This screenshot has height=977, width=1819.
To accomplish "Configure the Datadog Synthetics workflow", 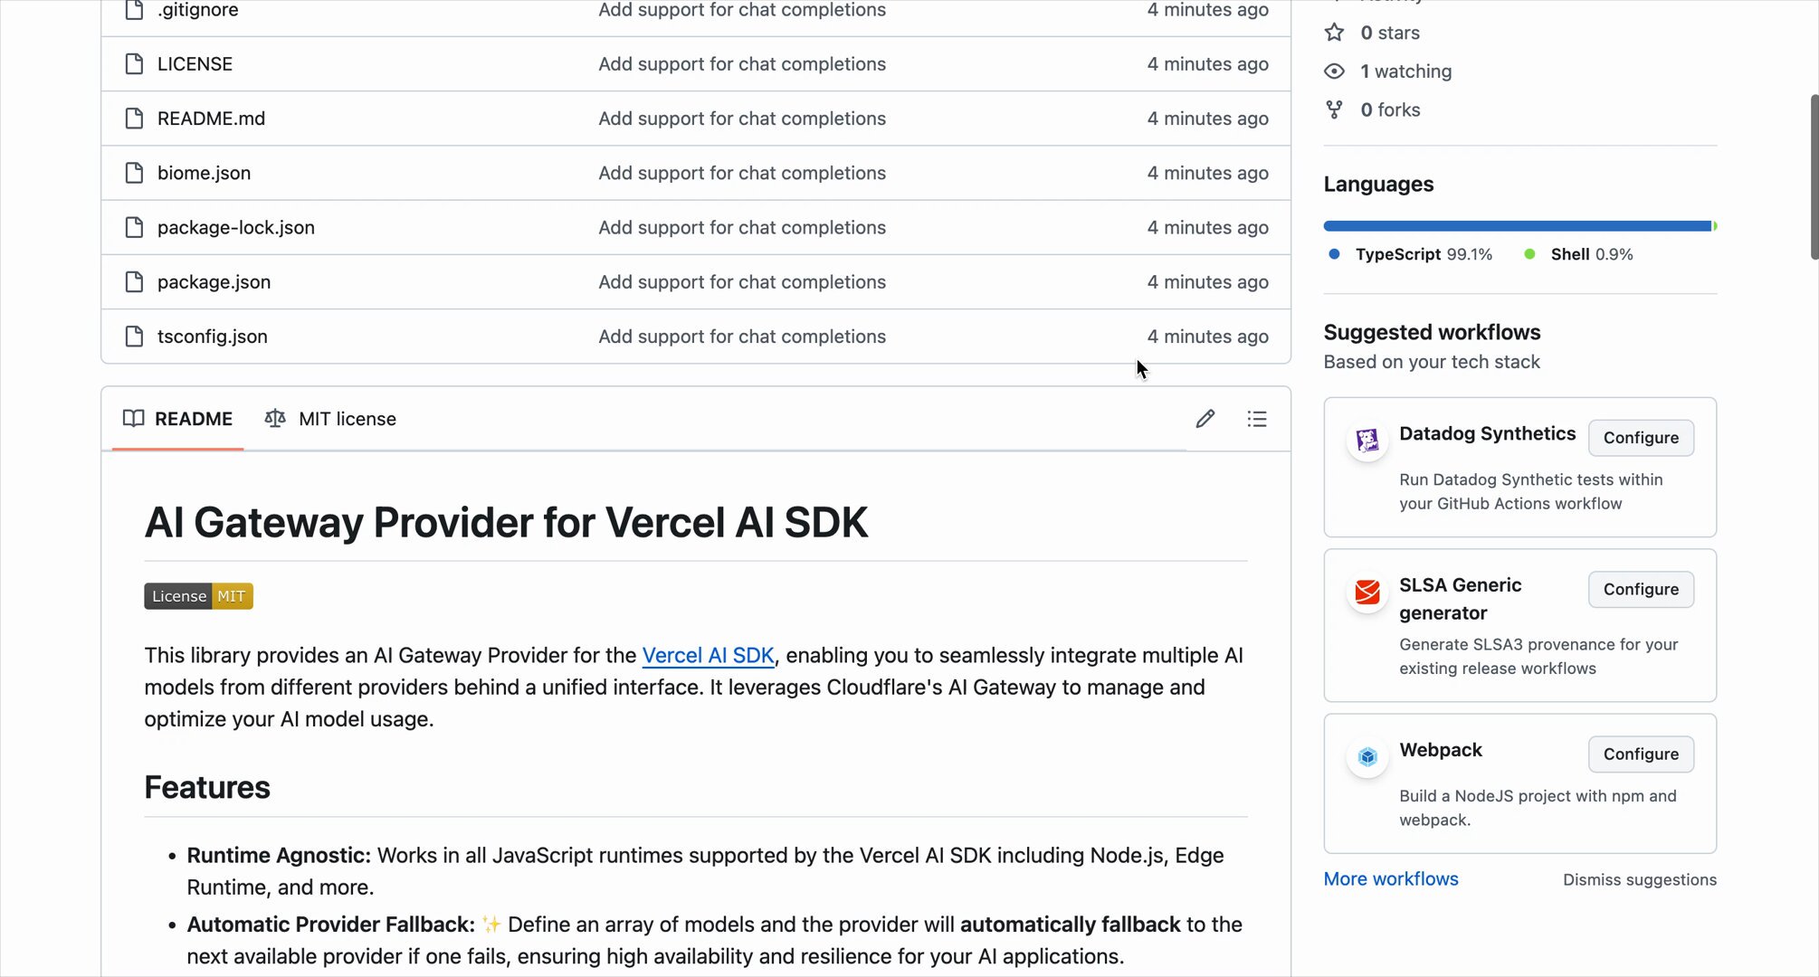I will pos(1640,438).
